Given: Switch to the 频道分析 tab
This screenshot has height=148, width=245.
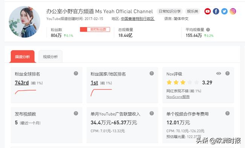Looking at the screenshot, I should (23, 56).
